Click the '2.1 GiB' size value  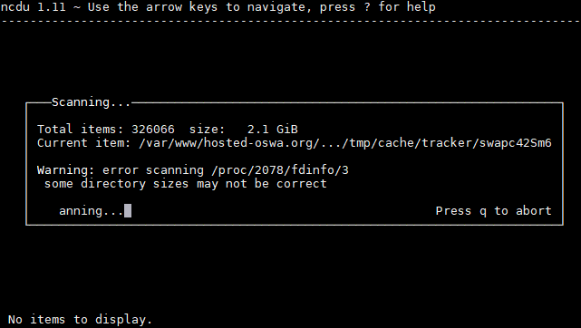click(x=272, y=130)
